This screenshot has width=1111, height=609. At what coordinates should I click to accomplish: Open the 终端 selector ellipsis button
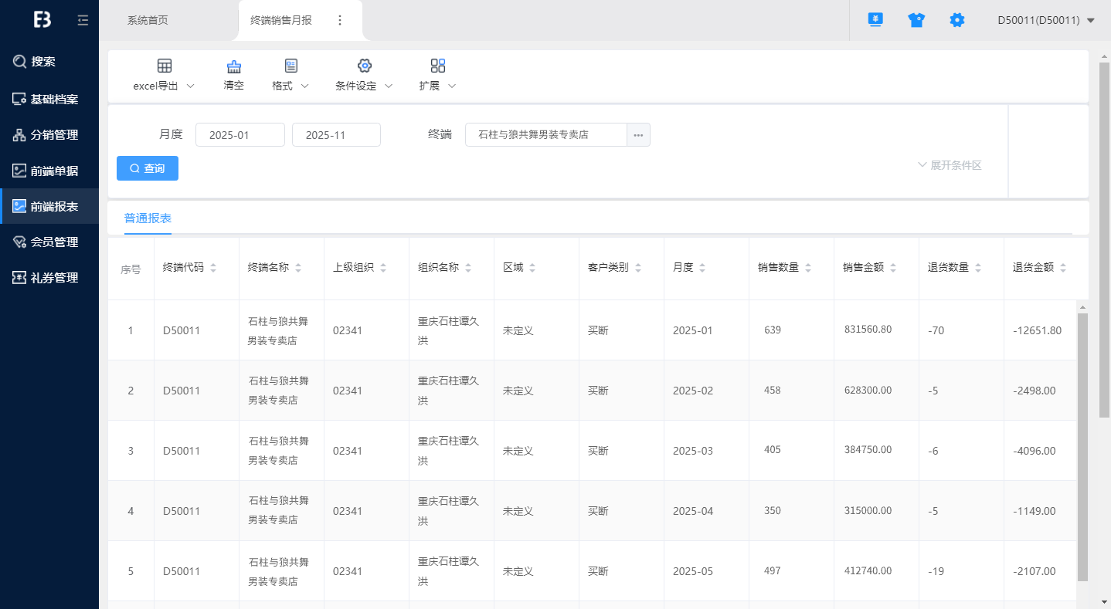(x=638, y=135)
